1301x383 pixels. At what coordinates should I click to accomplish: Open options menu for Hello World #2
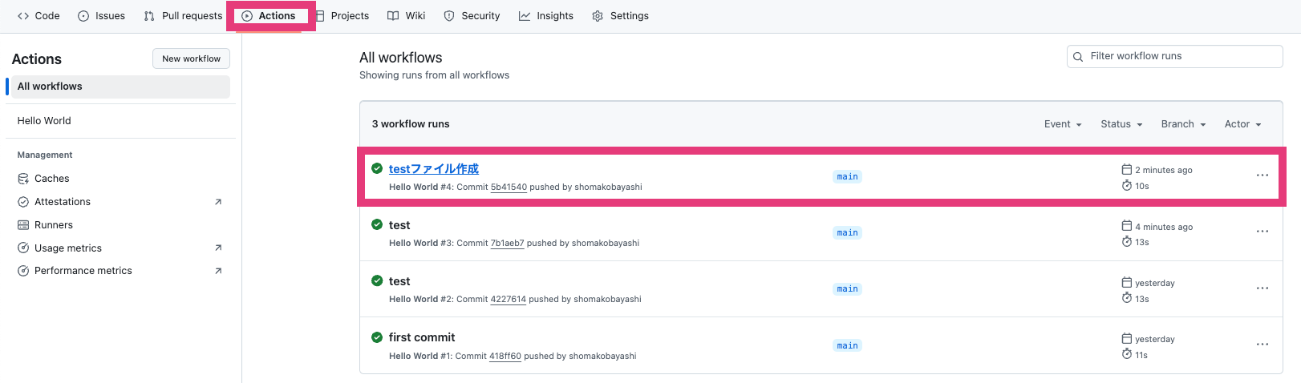coord(1262,288)
